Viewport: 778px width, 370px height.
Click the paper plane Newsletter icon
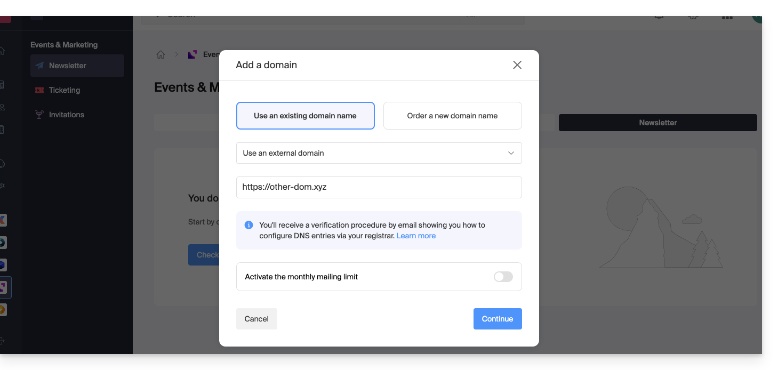coord(39,66)
